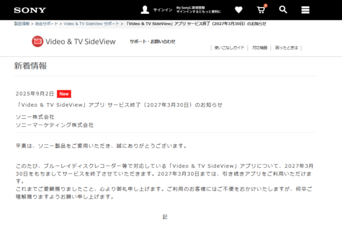Click the サインイン link
Image resolution: width=342 pixels, height=231 pixels.
coord(162,10)
